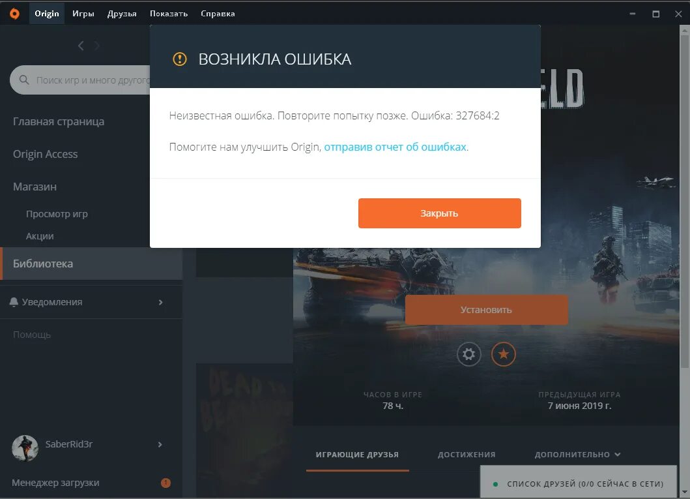Open the Игры menu
This screenshot has width=690, height=499.
point(83,14)
